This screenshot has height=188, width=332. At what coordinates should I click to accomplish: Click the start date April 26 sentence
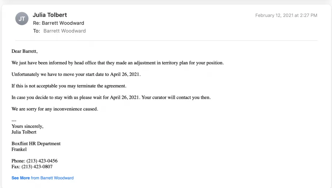pos(76,74)
